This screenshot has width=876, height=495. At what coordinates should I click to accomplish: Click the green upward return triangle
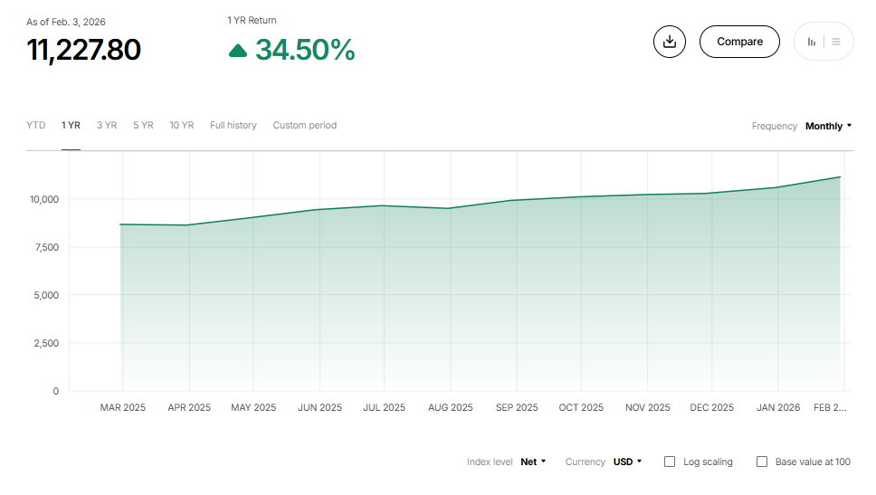coord(238,51)
